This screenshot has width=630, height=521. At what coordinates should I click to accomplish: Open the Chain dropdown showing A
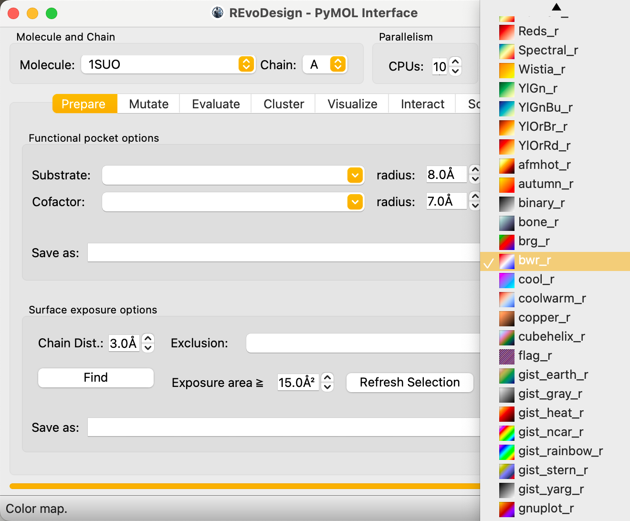coord(325,64)
